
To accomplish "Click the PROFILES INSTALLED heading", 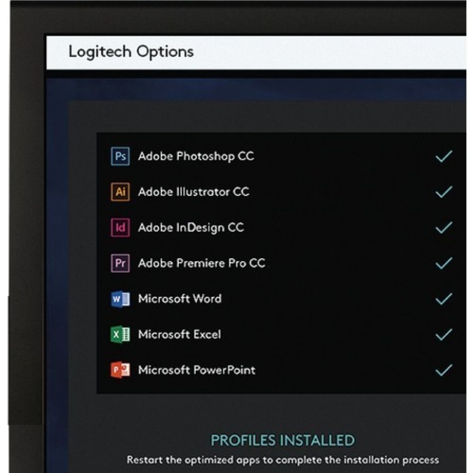I will 283,440.
